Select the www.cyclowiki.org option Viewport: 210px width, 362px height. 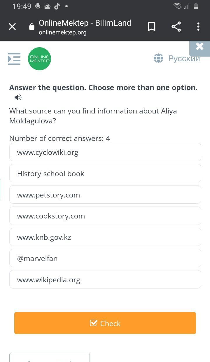105,152
